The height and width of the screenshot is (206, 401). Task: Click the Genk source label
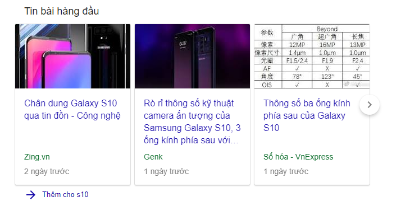(153, 157)
